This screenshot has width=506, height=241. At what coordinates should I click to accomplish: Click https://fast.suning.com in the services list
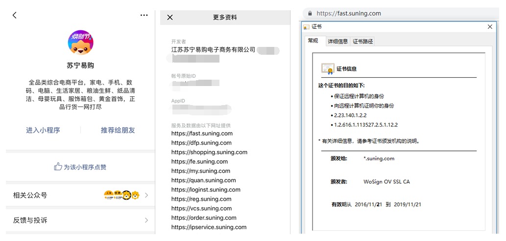pos(202,133)
